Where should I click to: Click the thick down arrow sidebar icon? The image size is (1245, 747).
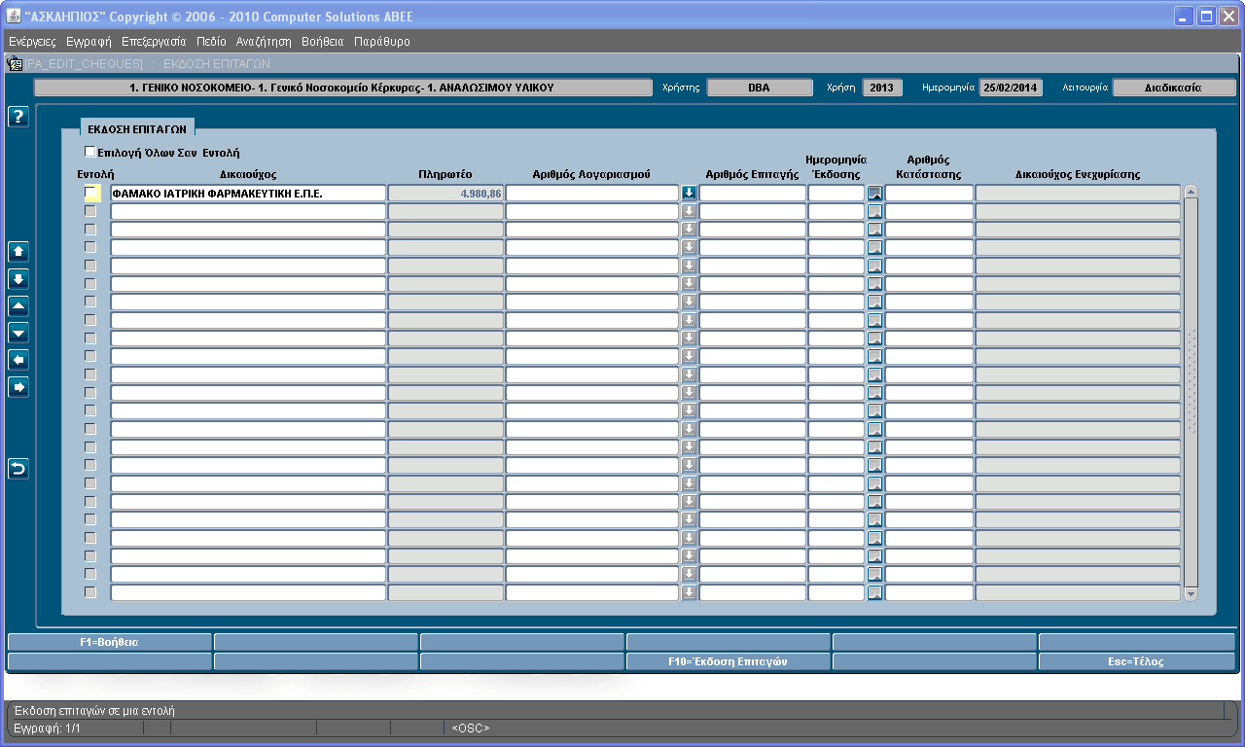point(18,279)
